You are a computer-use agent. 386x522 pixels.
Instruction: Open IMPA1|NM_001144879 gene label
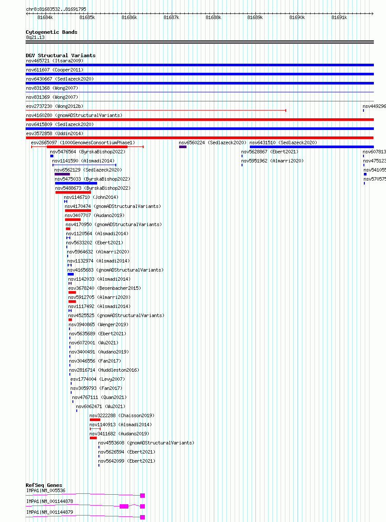49,512
